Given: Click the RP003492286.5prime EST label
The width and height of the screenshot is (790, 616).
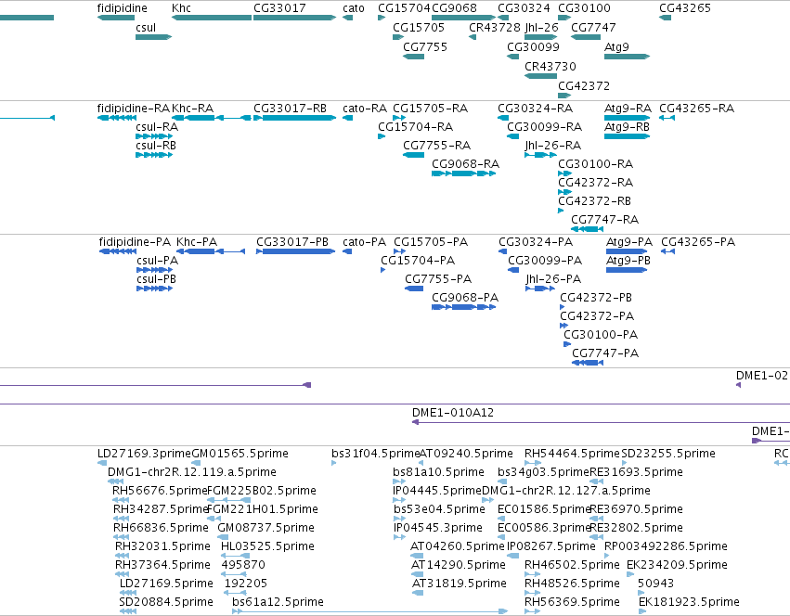Looking at the screenshot, I should pos(666,546).
